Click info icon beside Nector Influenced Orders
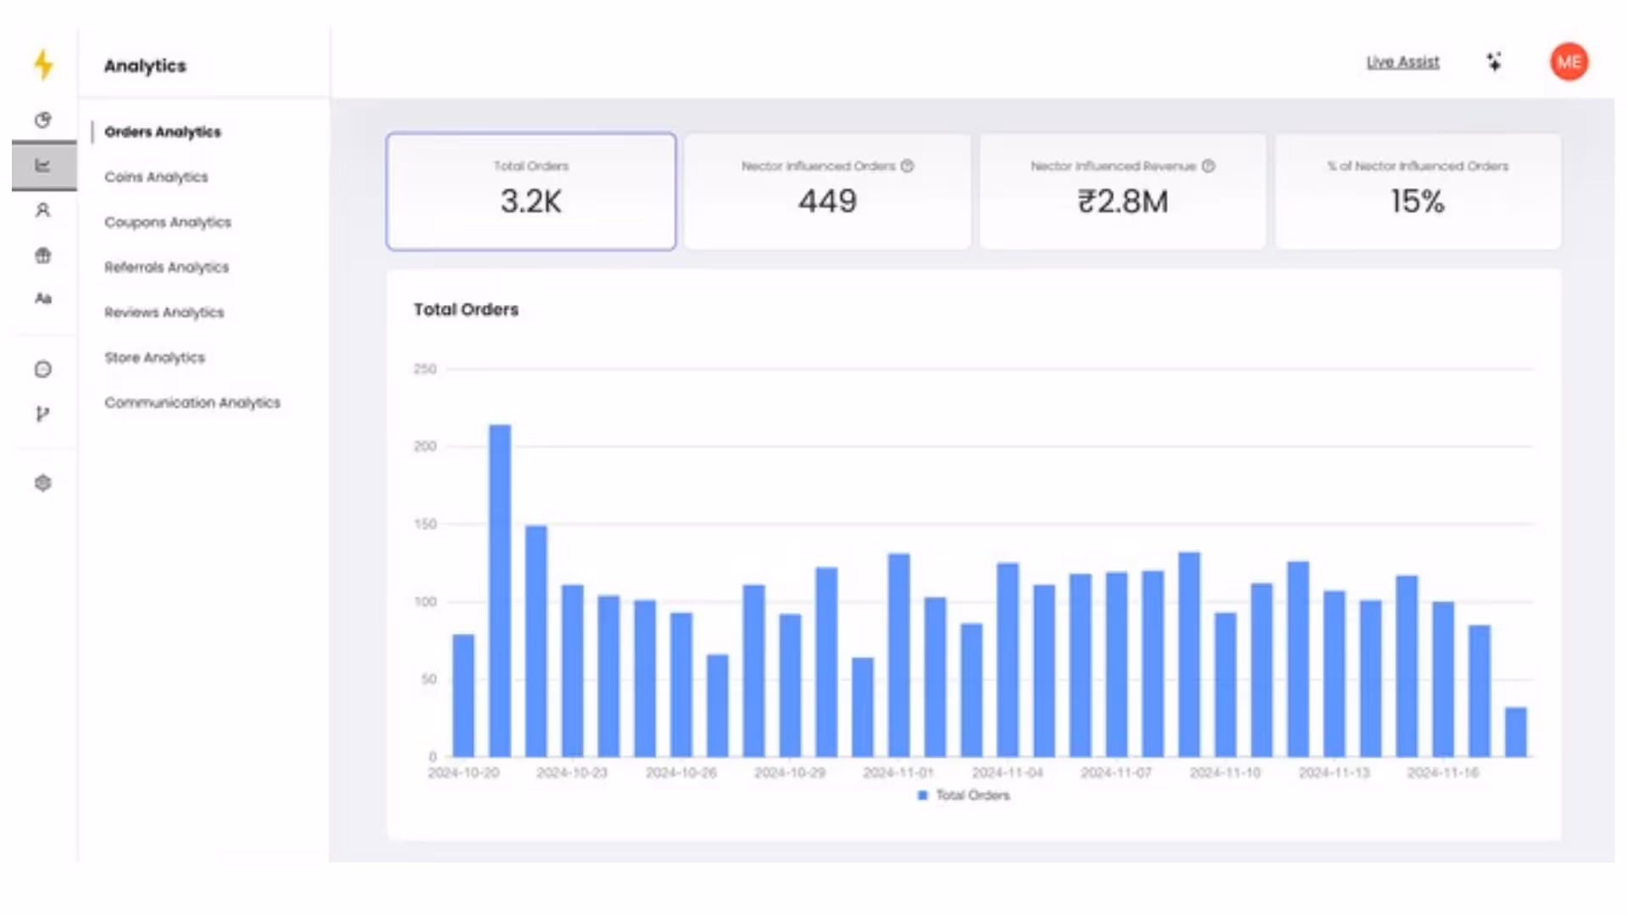Viewport: 1627px width, 915px height. [x=908, y=166]
